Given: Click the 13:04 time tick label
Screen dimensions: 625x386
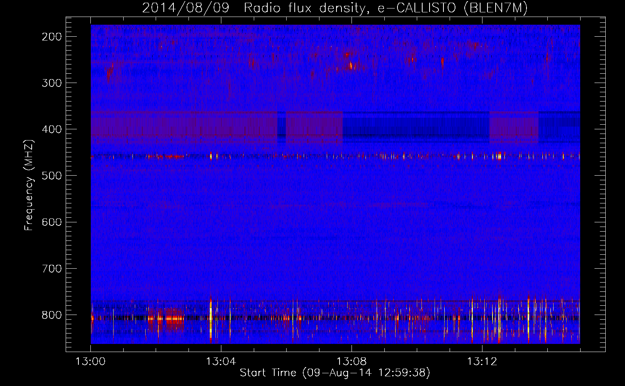Looking at the screenshot, I should point(221,362).
